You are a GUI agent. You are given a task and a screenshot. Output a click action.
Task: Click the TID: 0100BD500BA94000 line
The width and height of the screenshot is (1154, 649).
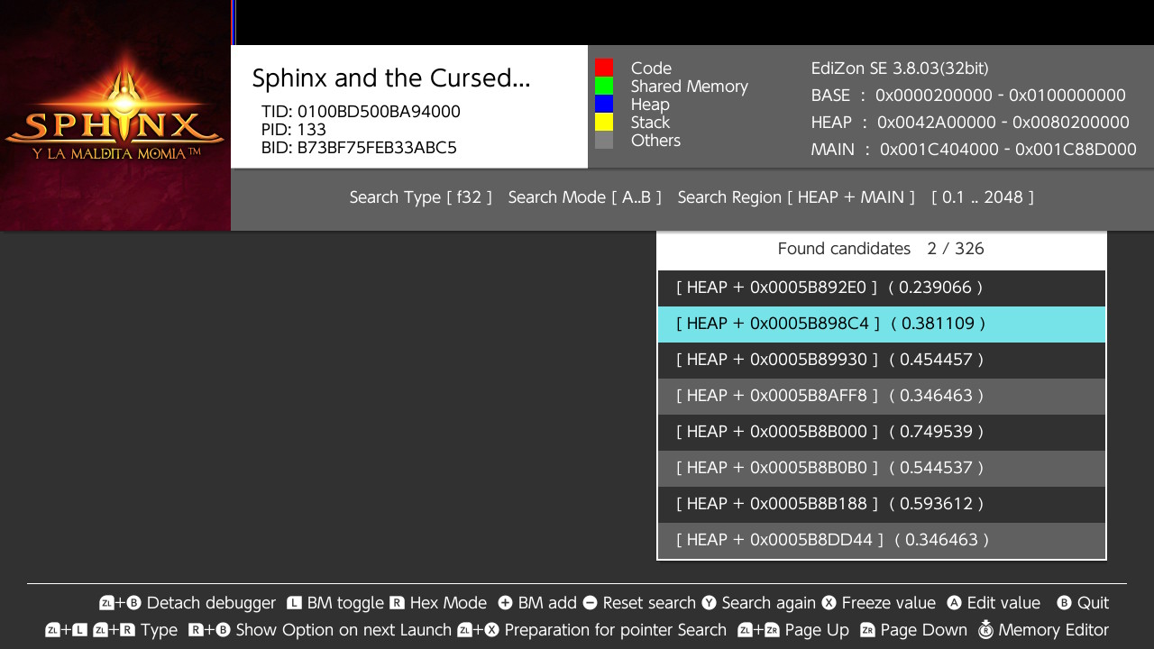(361, 112)
